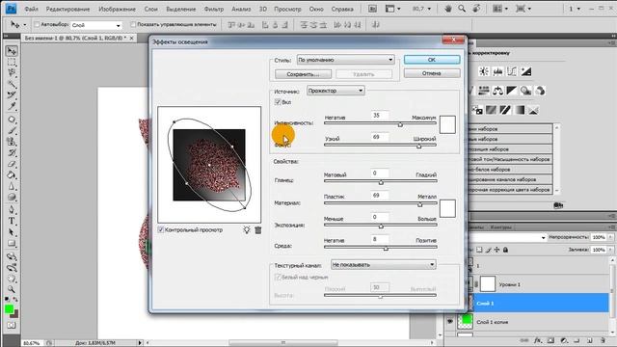Click the Интенсивность slider handle
The width and height of the screenshot is (617, 347).
400,124
